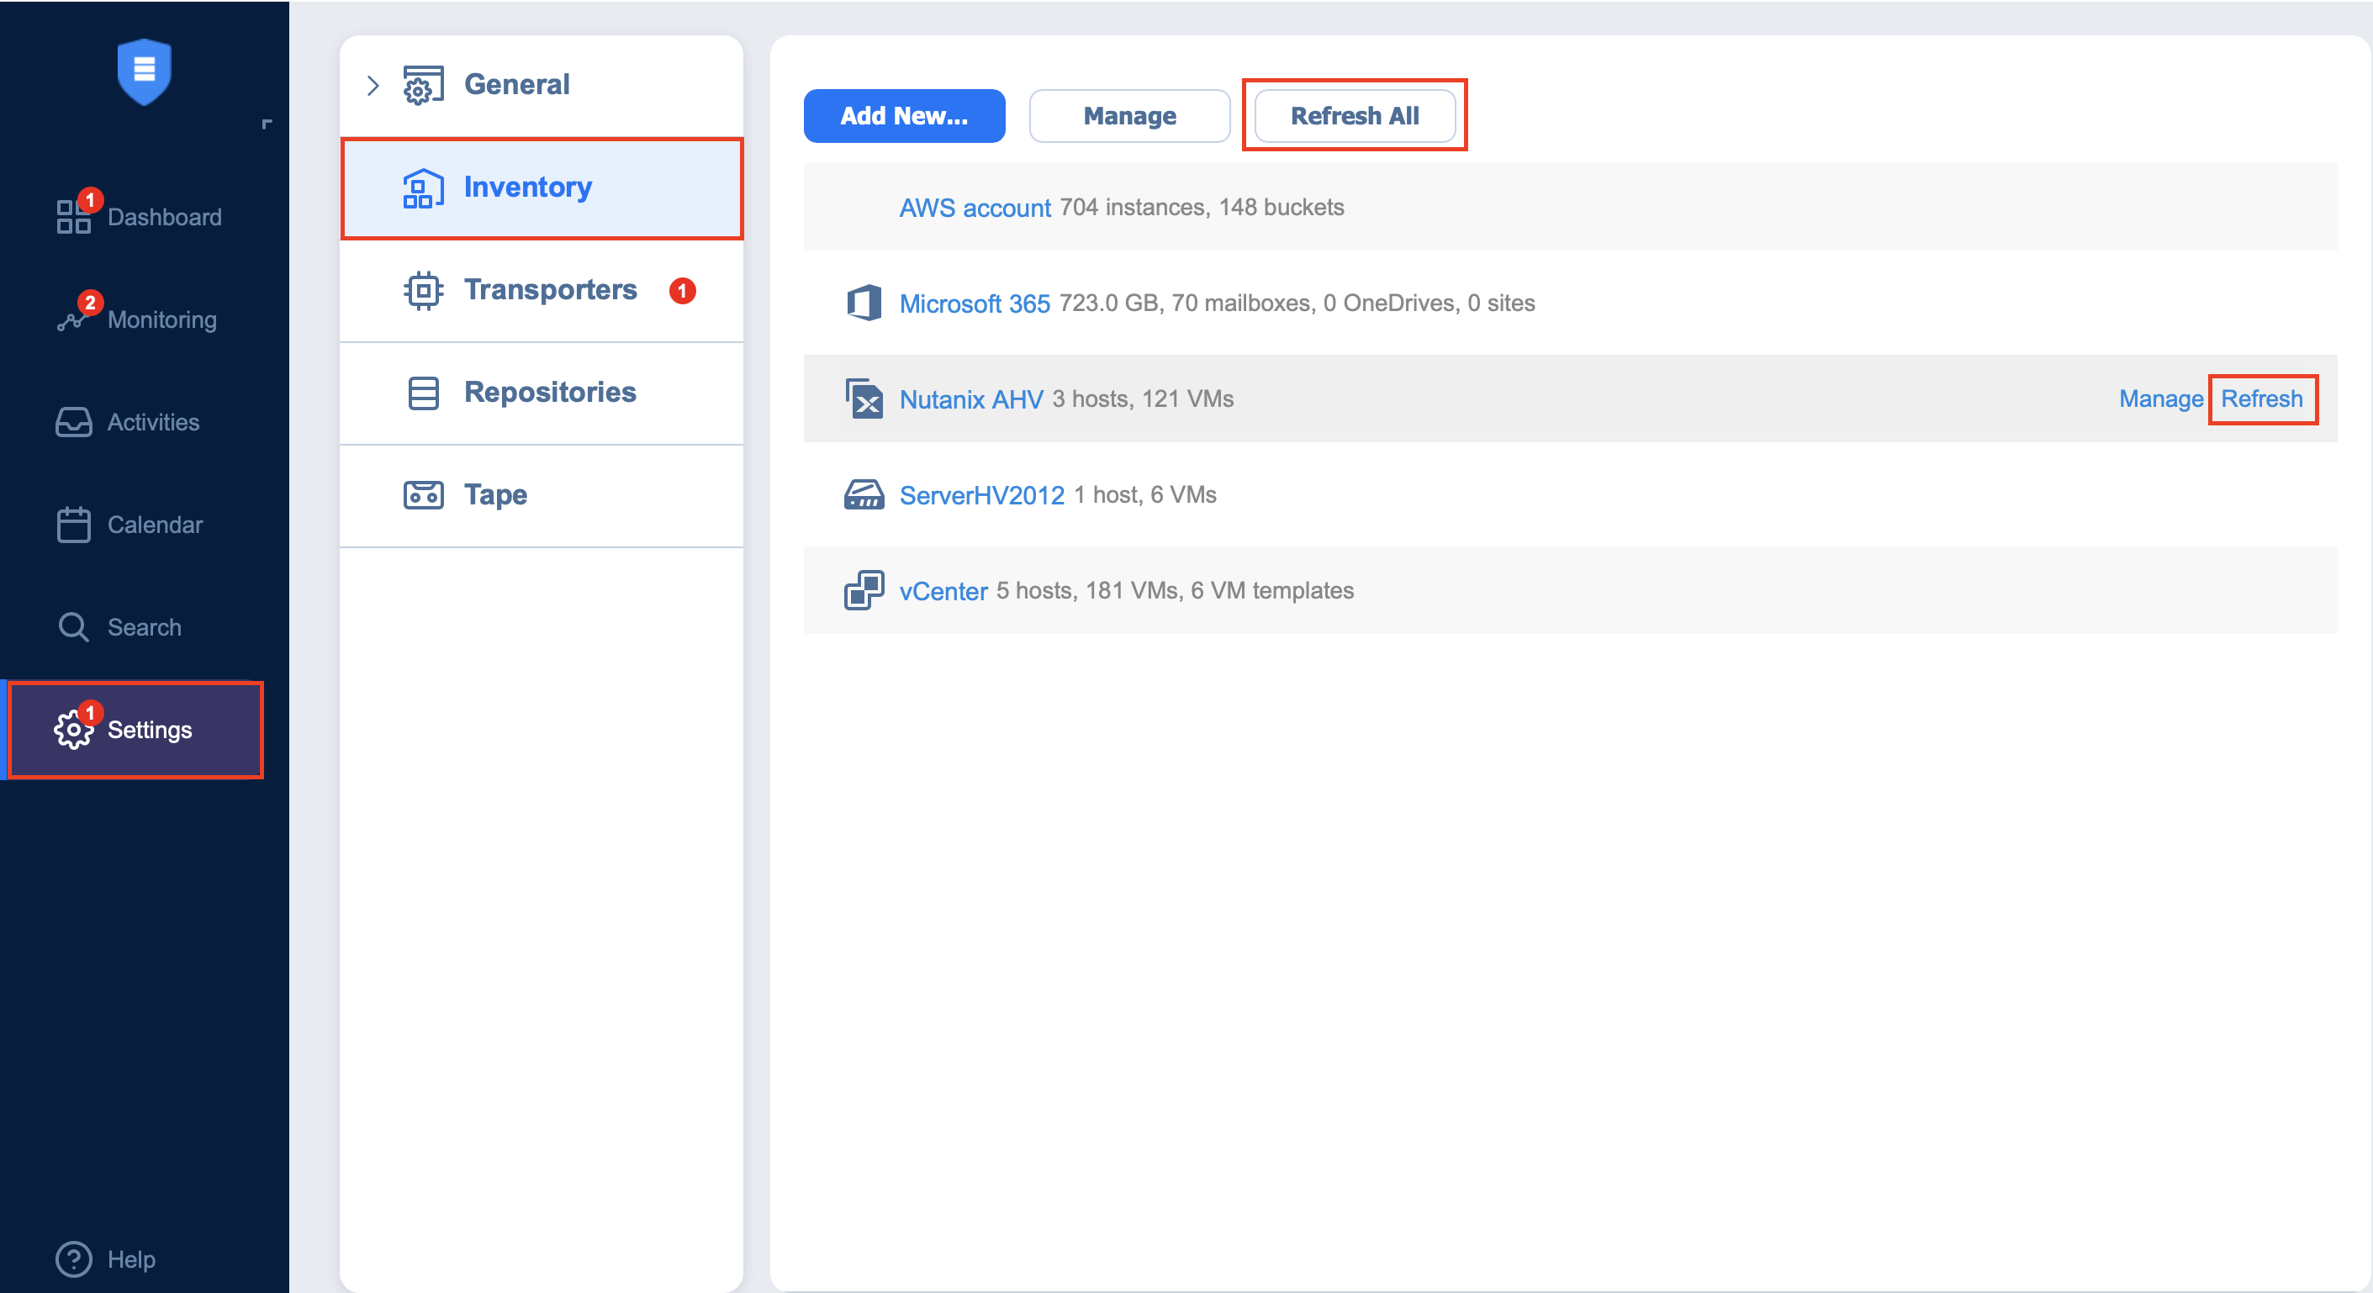Viewport: 2373px width, 1293px height.
Task: Click the Dashboard grid icon
Action: click(x=74, y=216)
